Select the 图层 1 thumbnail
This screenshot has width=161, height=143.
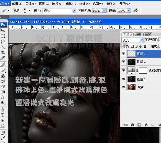[x=131, y=79]
